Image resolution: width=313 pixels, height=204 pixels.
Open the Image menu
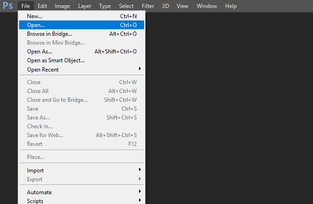pyautogui.click(x=62, y=6)
